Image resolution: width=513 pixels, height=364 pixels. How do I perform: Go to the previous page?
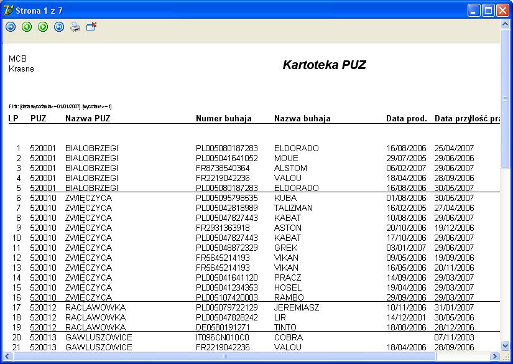pyautogui.click(x=27, y=27)
